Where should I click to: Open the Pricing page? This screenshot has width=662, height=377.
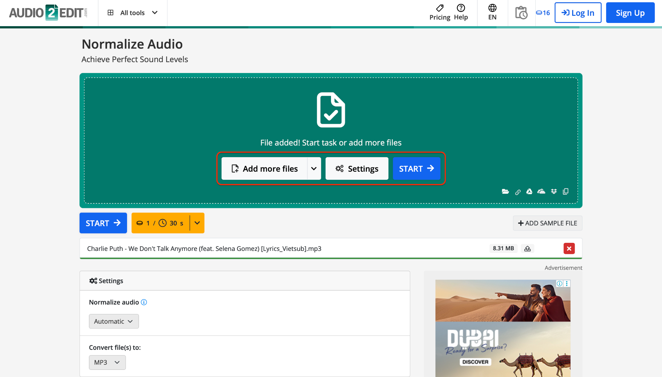point(440,13)
